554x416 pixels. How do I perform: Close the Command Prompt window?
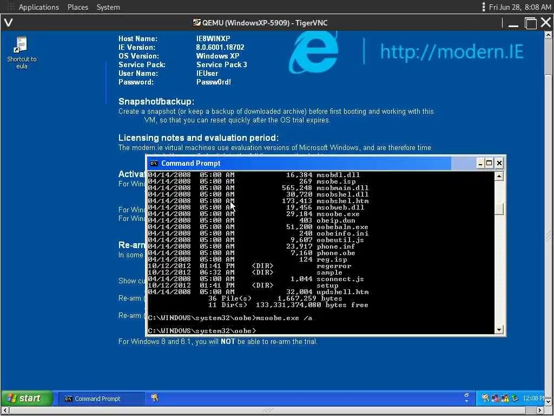[x=499, y=163]
